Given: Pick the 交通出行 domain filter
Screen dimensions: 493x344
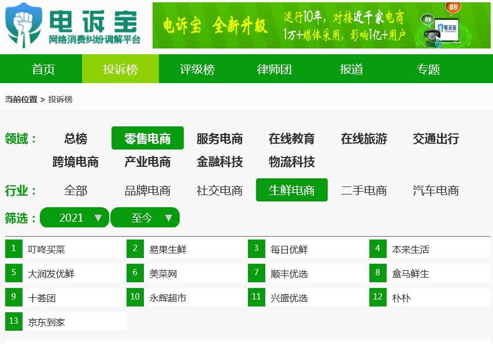Looking at the screenshot, I should [x=436, y=138].
